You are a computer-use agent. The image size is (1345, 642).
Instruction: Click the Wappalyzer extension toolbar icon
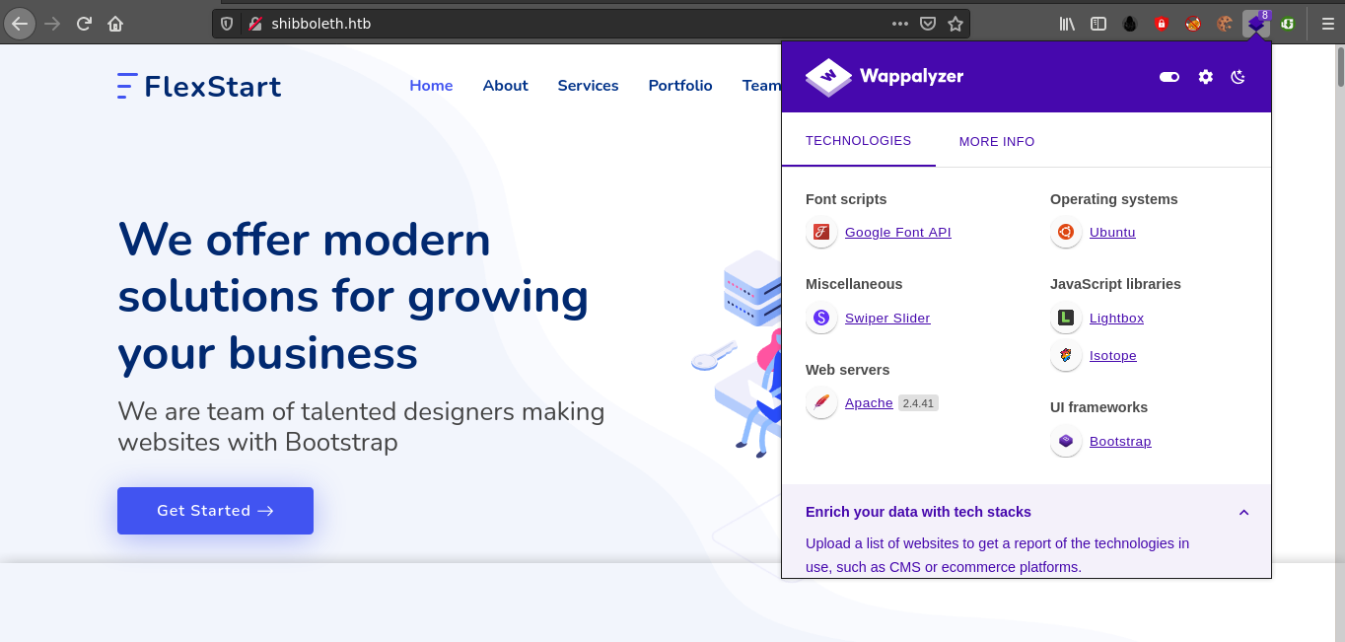click(x=1255, y=24)
